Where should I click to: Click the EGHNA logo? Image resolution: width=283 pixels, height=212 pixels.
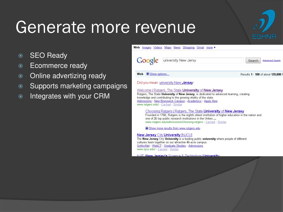pyautogui.click(x=264, y=24)
